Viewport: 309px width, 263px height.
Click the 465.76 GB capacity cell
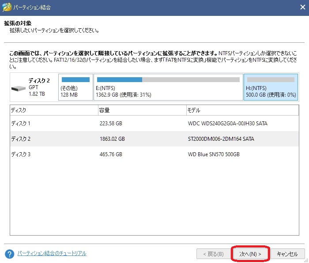coord(111,154)
